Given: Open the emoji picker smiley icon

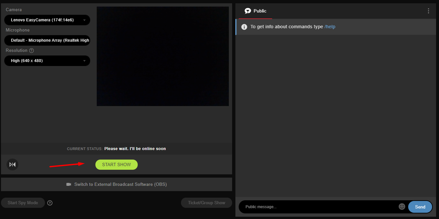Looking at the screenshot, I should [x=402, y=207].
